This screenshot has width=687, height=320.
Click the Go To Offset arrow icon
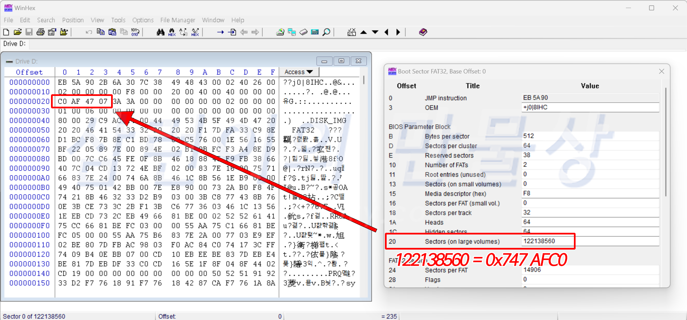point(220,32)
